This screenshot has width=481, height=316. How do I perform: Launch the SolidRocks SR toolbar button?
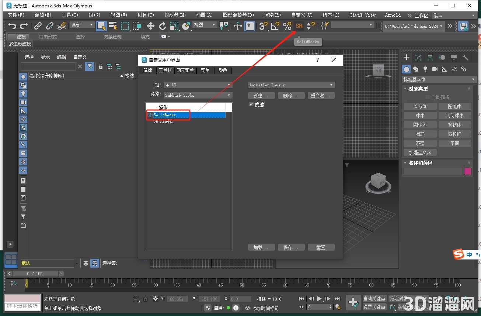click(x=299, y=26)
